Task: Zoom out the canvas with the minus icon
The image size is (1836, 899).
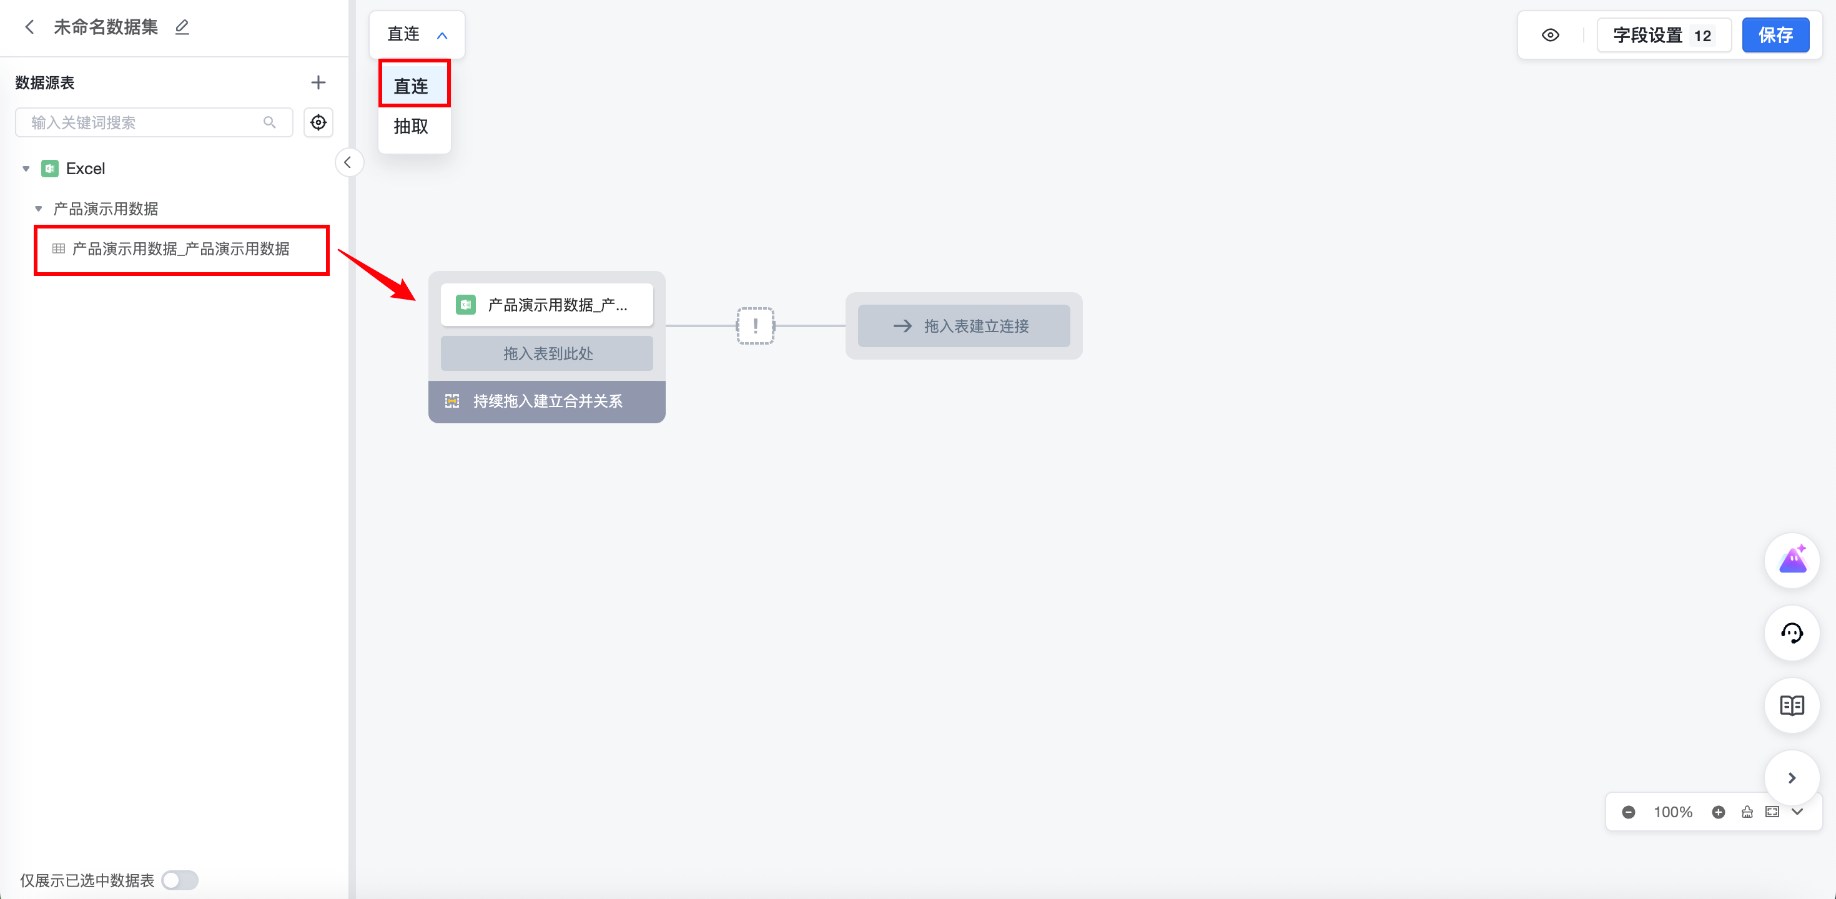Action: 1629,812
